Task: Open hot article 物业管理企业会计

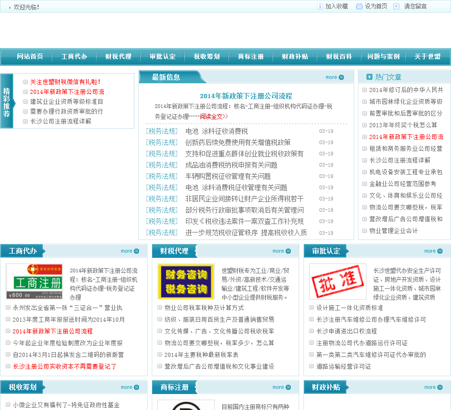Action: pyautogui.click(x=394, y=231)
